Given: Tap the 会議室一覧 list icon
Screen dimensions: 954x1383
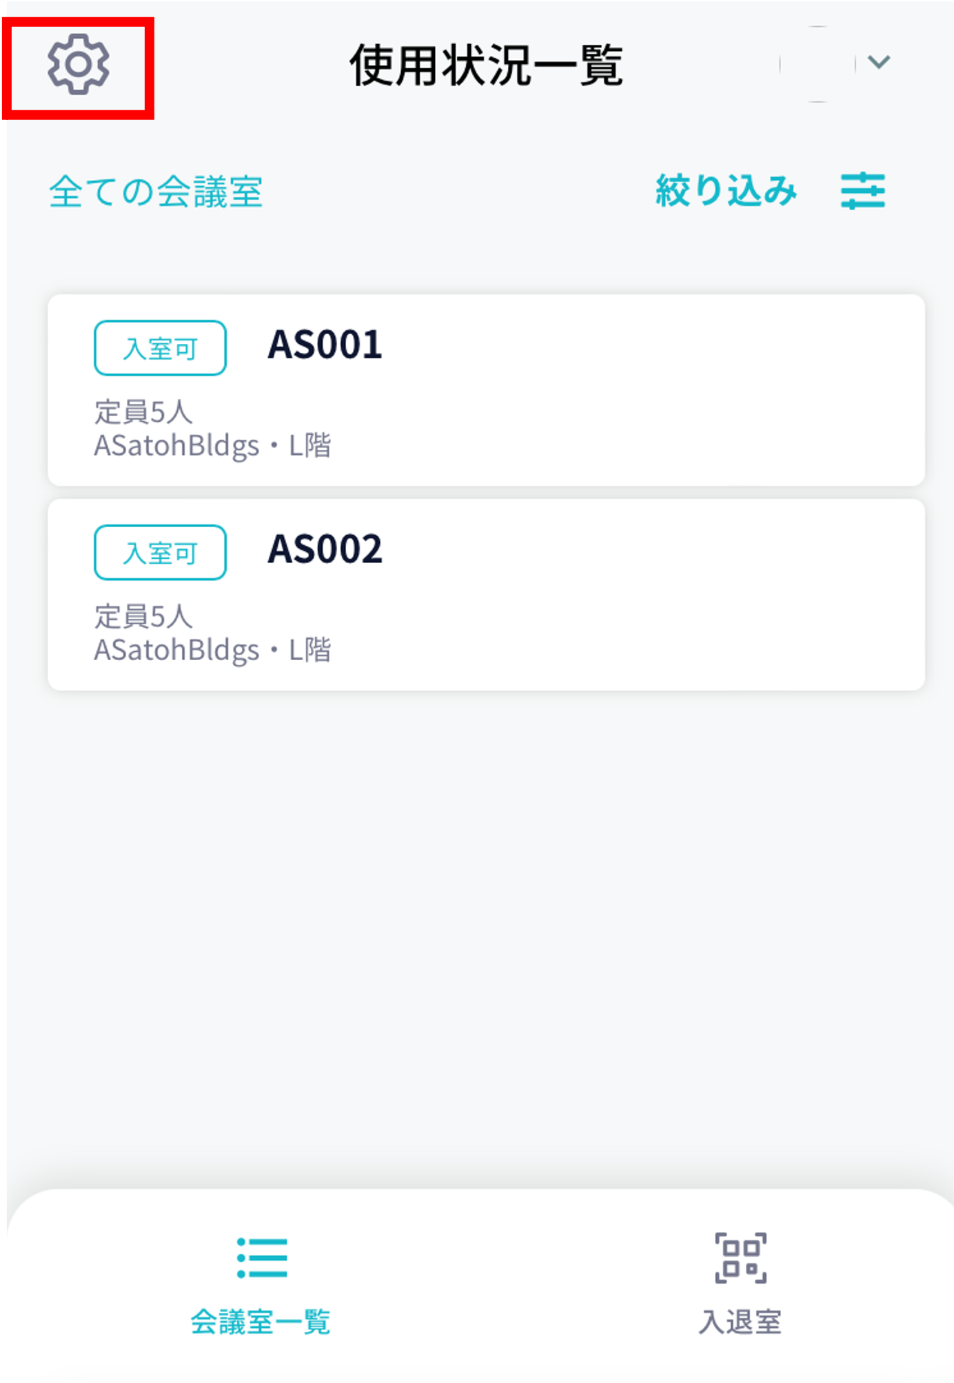Looking at the screenshot, I should click(261, 1258).
